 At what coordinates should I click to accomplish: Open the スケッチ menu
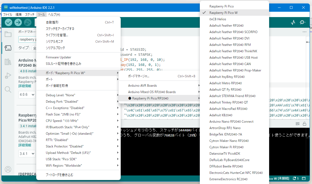click(30, 15)
